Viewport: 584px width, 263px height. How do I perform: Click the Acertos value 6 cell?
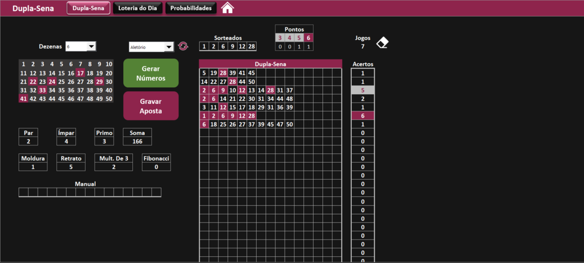pos(363,116)
